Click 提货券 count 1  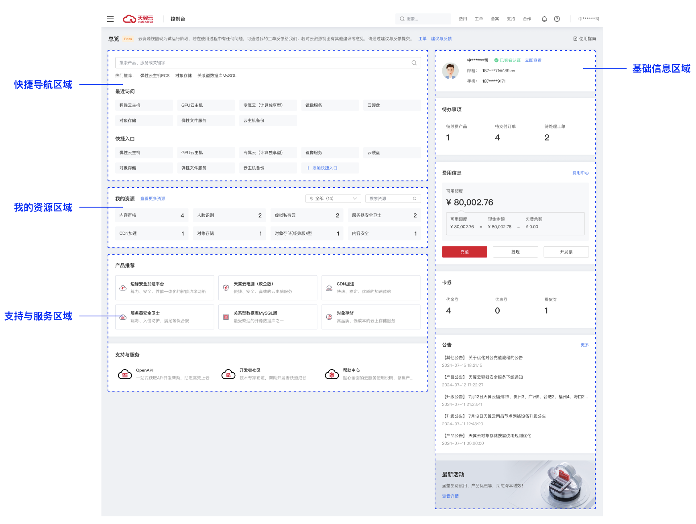tap(546, 311)
